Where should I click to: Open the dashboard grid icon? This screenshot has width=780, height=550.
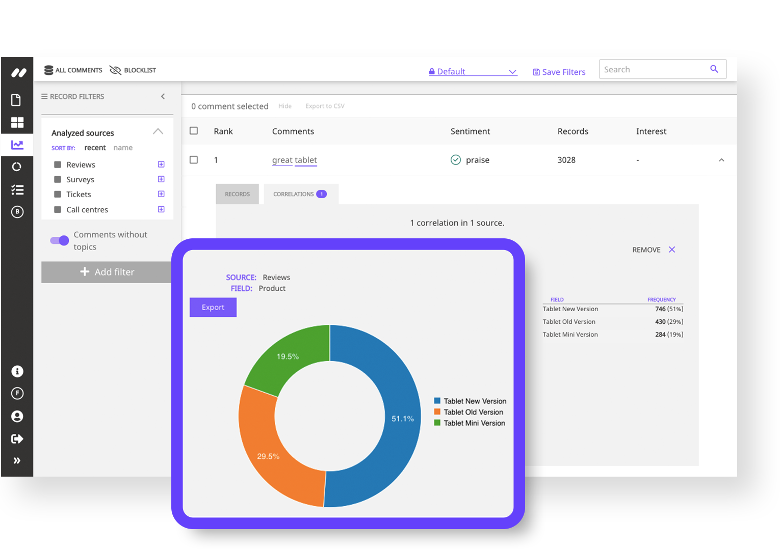(x=17, y=122)
